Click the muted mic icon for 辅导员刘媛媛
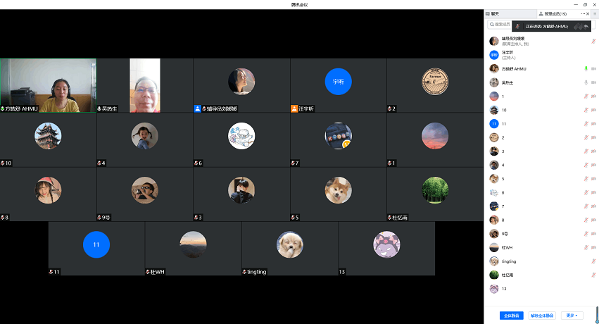This screenshot has height=324, width=599. click(593, 41)
